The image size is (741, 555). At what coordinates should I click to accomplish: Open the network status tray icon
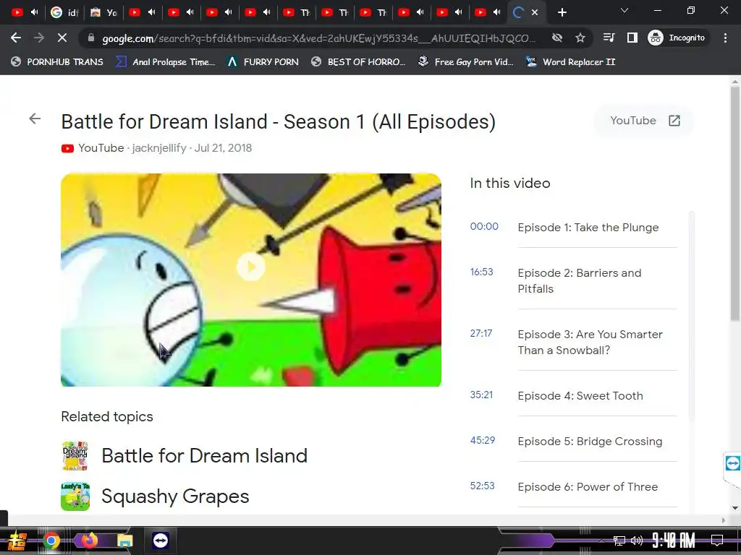[619, 541]
